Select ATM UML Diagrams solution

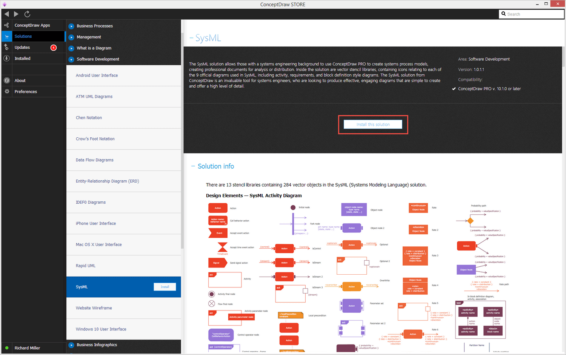[124, 97]
